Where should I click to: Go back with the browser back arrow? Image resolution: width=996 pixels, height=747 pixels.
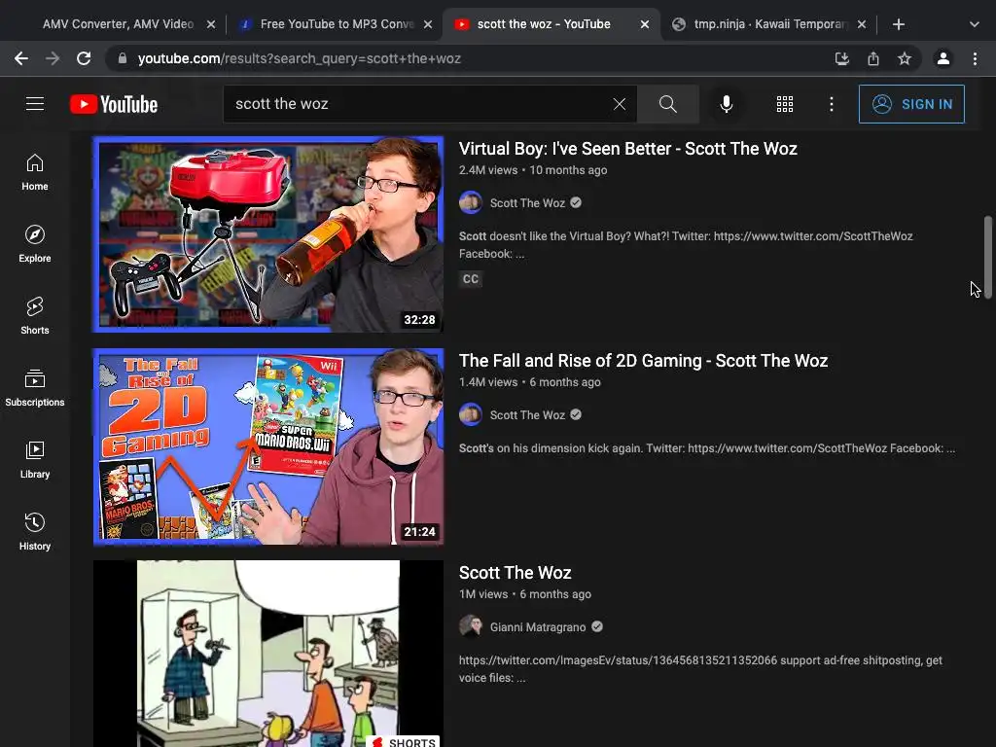pyautogui.click(x=21, y=58)
